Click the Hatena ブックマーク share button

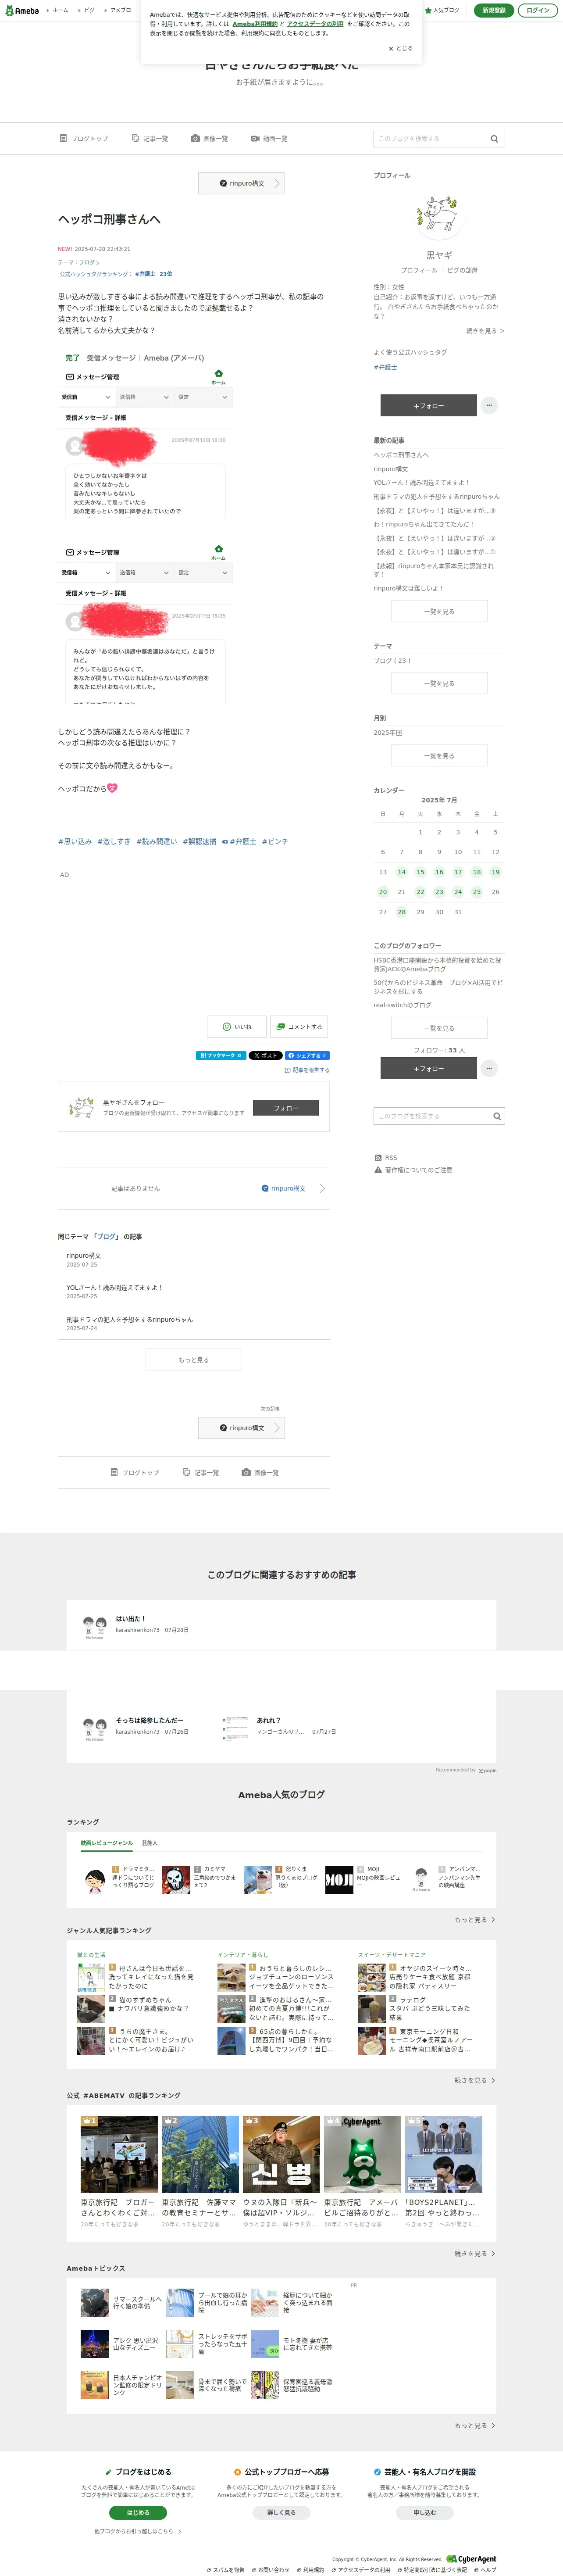click(x=220, y=1055)
